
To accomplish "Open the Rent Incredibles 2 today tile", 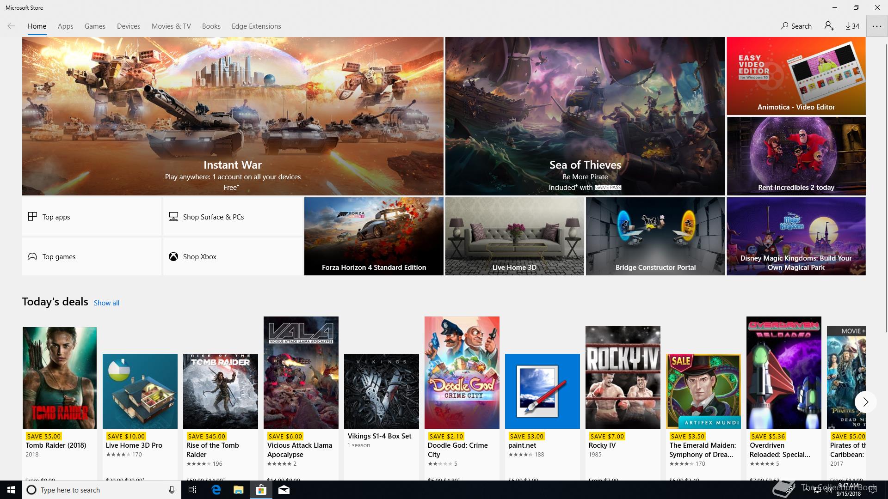I will pos(796,156).
